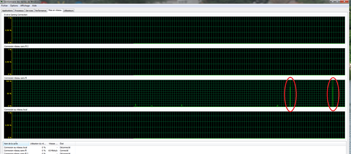Select the Connexion au réseau local row

(39, 148)
